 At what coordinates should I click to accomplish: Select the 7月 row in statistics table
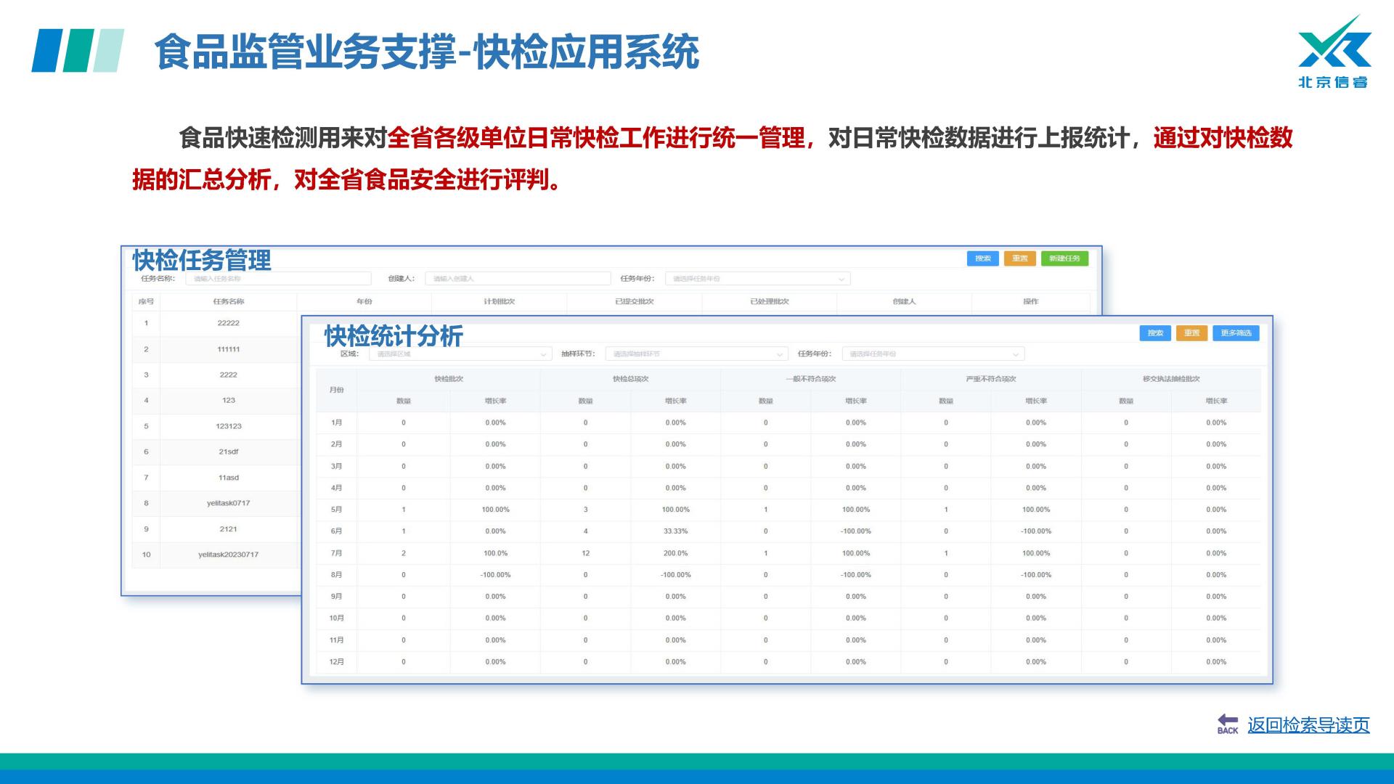(336, 553)
